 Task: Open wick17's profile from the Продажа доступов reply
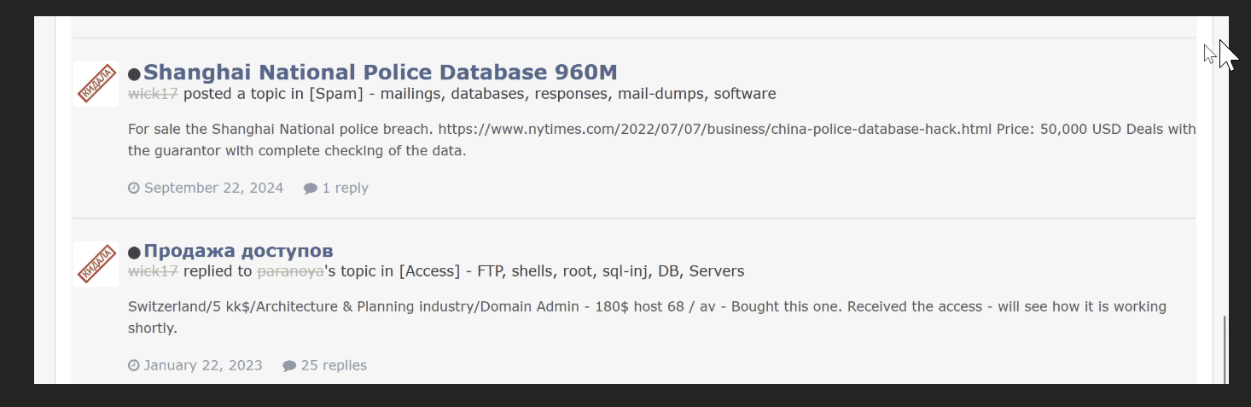click(x=153, y=271)
